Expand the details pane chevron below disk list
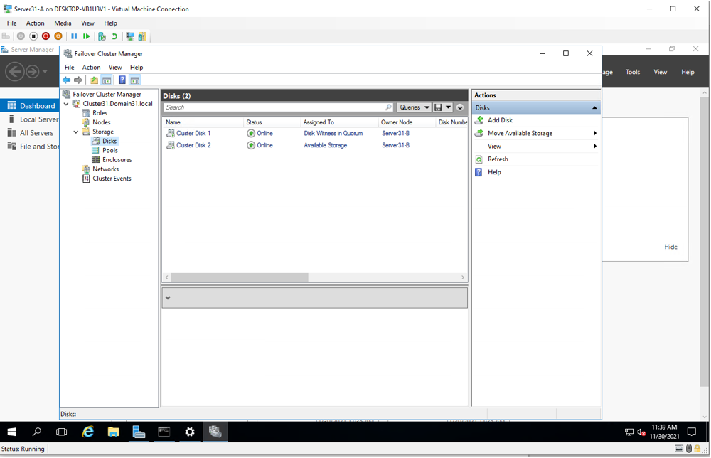 coord(168,298)
